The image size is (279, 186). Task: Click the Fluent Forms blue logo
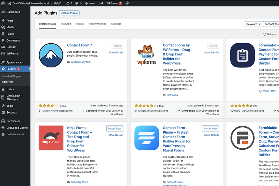pos(146,138)
